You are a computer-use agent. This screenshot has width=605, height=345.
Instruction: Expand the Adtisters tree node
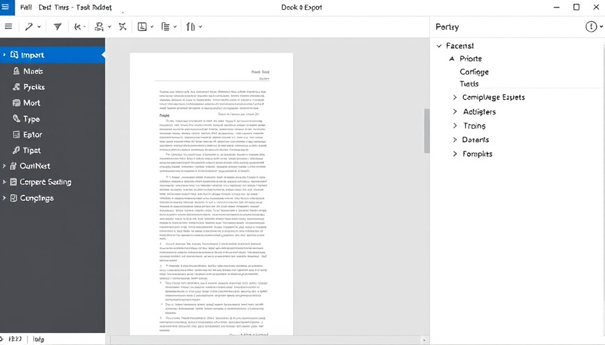(x=455, y=112)
